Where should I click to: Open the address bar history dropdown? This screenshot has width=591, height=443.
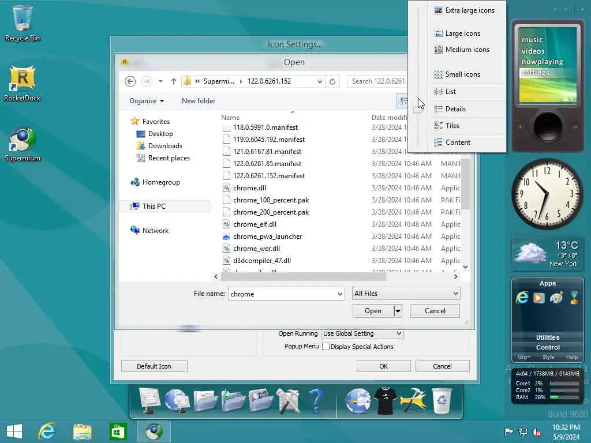320,81
